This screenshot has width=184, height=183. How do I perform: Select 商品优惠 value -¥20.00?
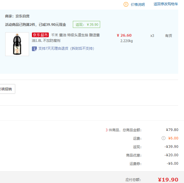pos(171,155)
